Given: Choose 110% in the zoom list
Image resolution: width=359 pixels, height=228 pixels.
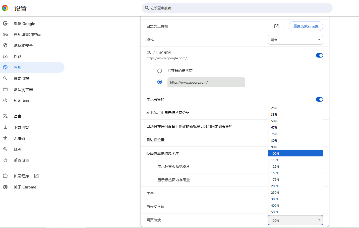Looking at the screenshot, I should (x=295, y=160).
